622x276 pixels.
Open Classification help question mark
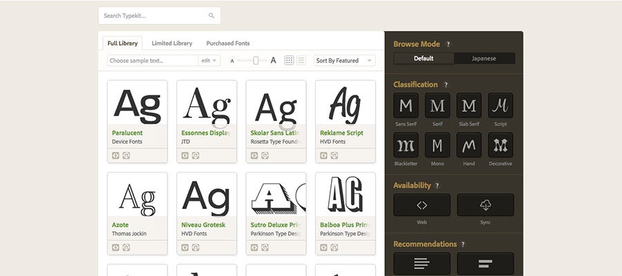[446, 85]
